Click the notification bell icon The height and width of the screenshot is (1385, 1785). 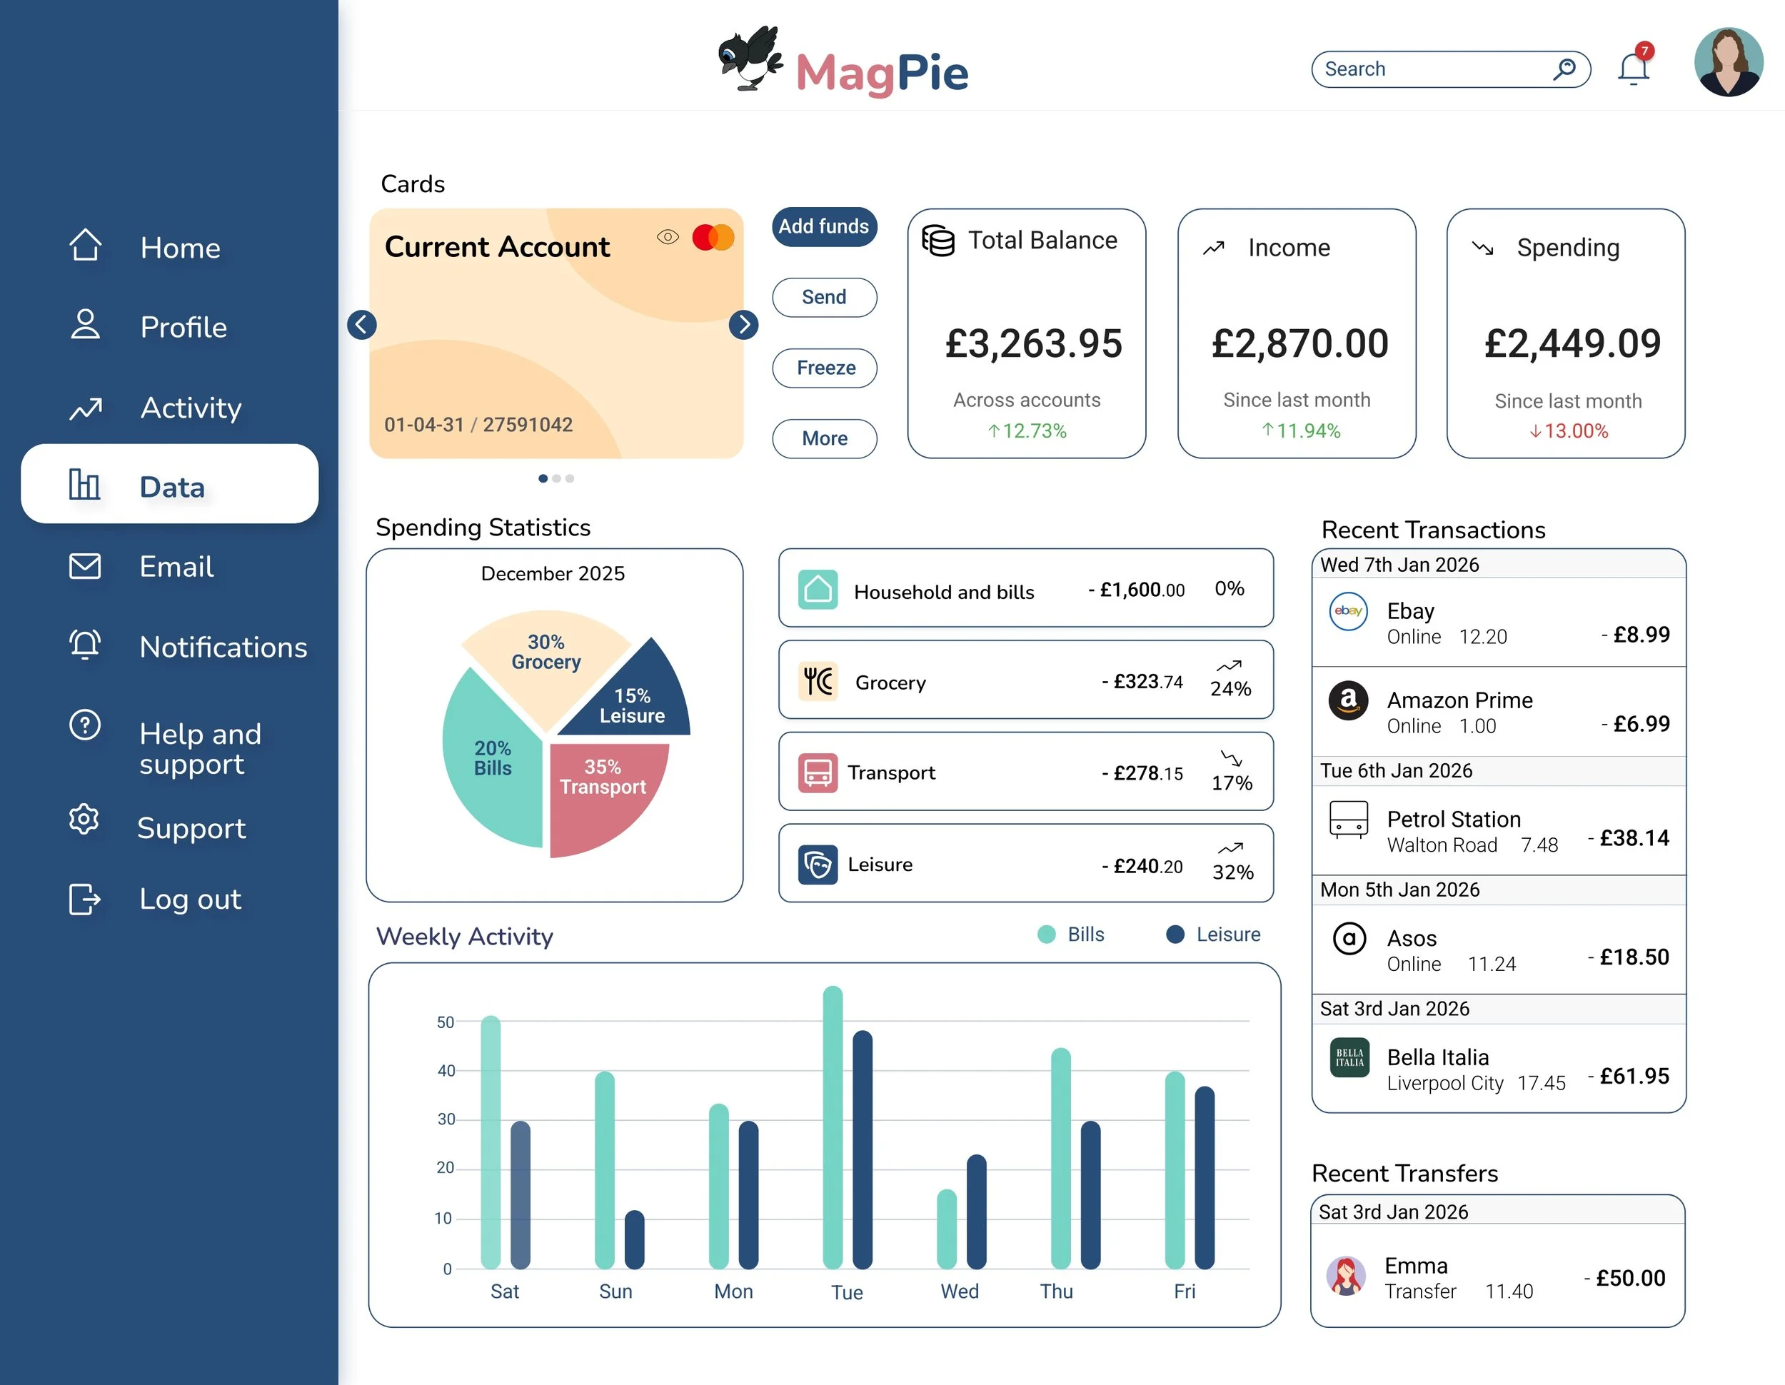click(x=1633, y=69)
